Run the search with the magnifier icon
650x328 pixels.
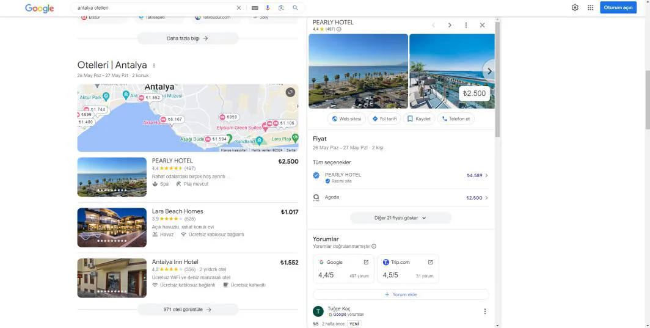pyautogui.click(x=295, y=8)
